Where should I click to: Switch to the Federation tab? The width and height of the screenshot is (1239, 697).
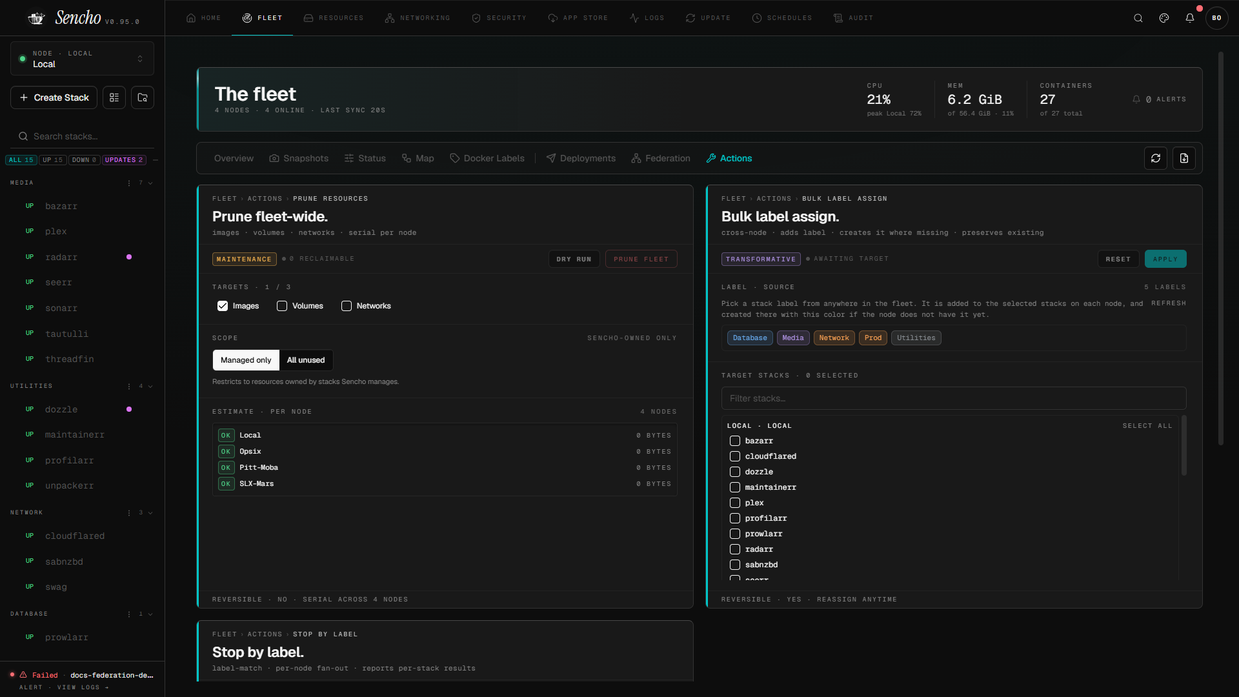661,158
